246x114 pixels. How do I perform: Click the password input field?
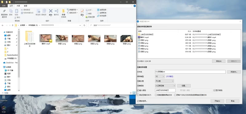165,90
